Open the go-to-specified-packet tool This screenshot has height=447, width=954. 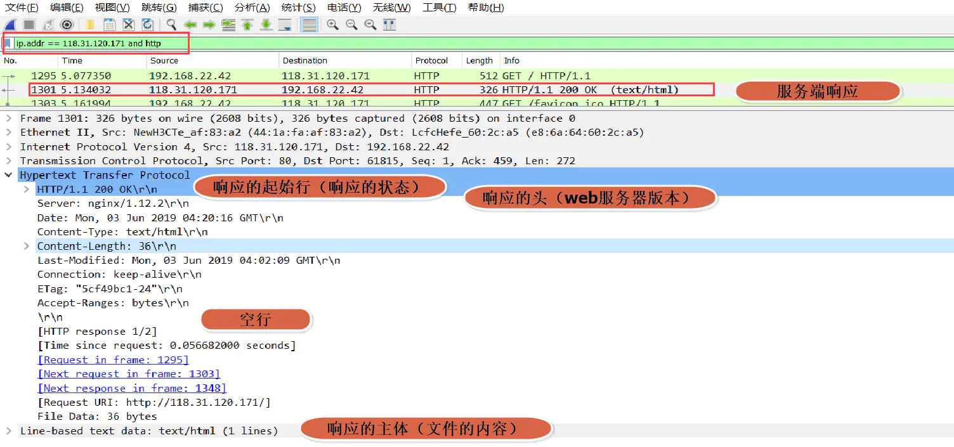pyautogui.click(x=228, y=25)
